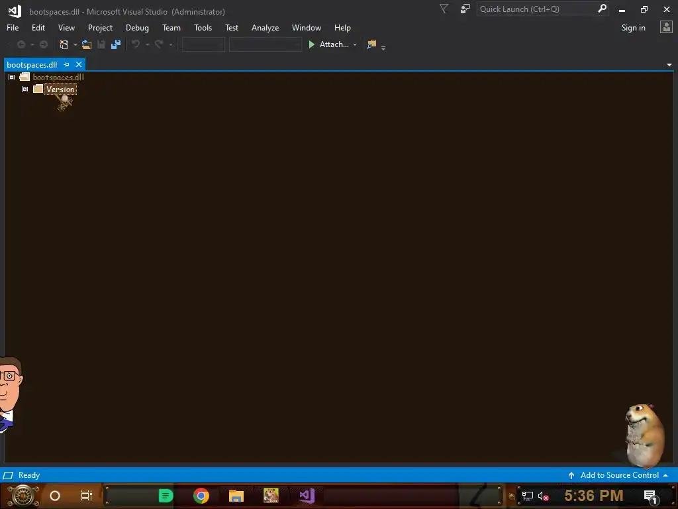Open the New Project dropdown arrow
678x509 pixels.
click(75, 44)
